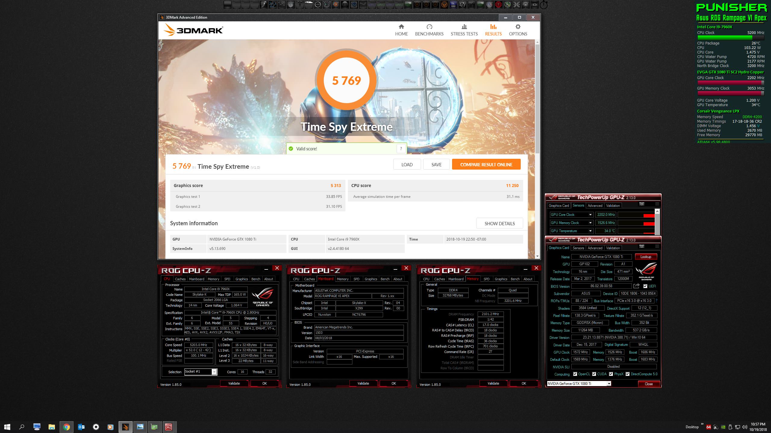Click COMPARE RESULT ONLINE button

coord(486,164)
